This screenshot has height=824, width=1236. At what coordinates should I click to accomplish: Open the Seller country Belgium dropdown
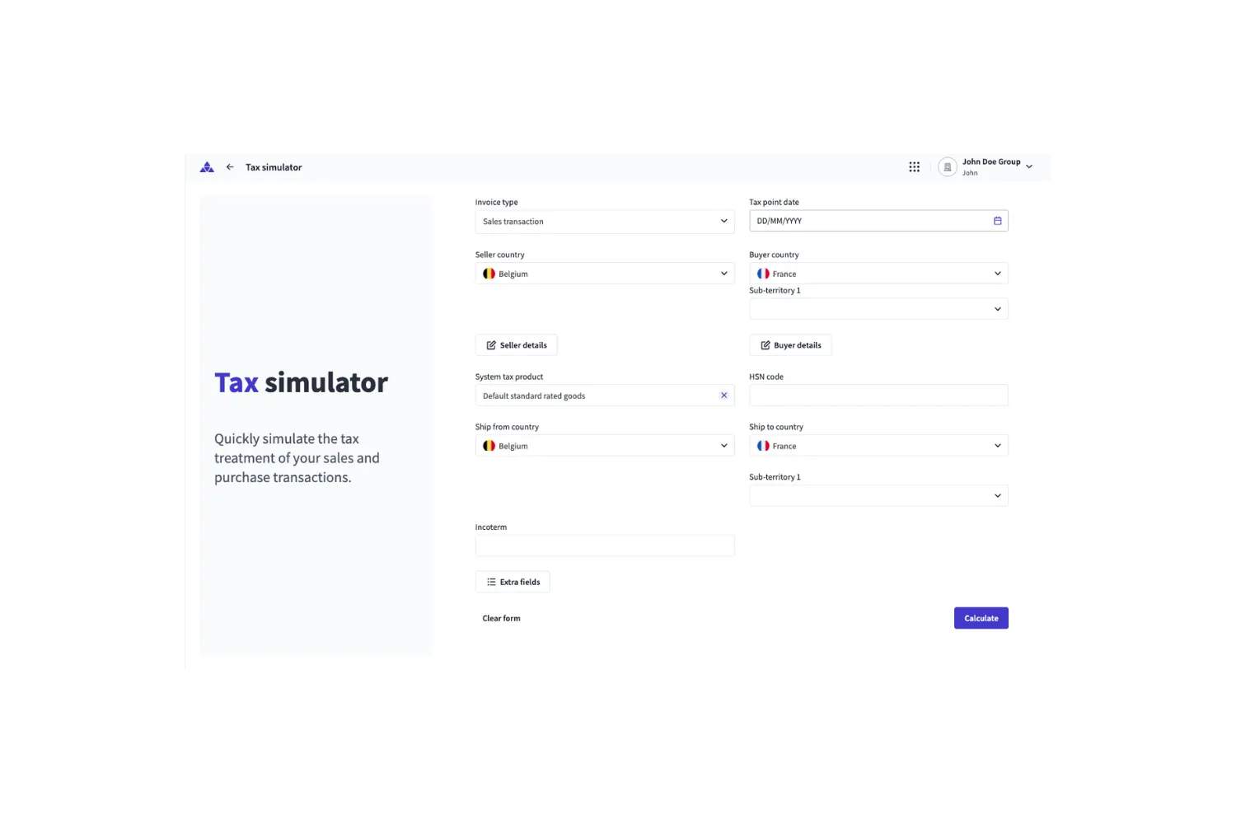point(605,274)
